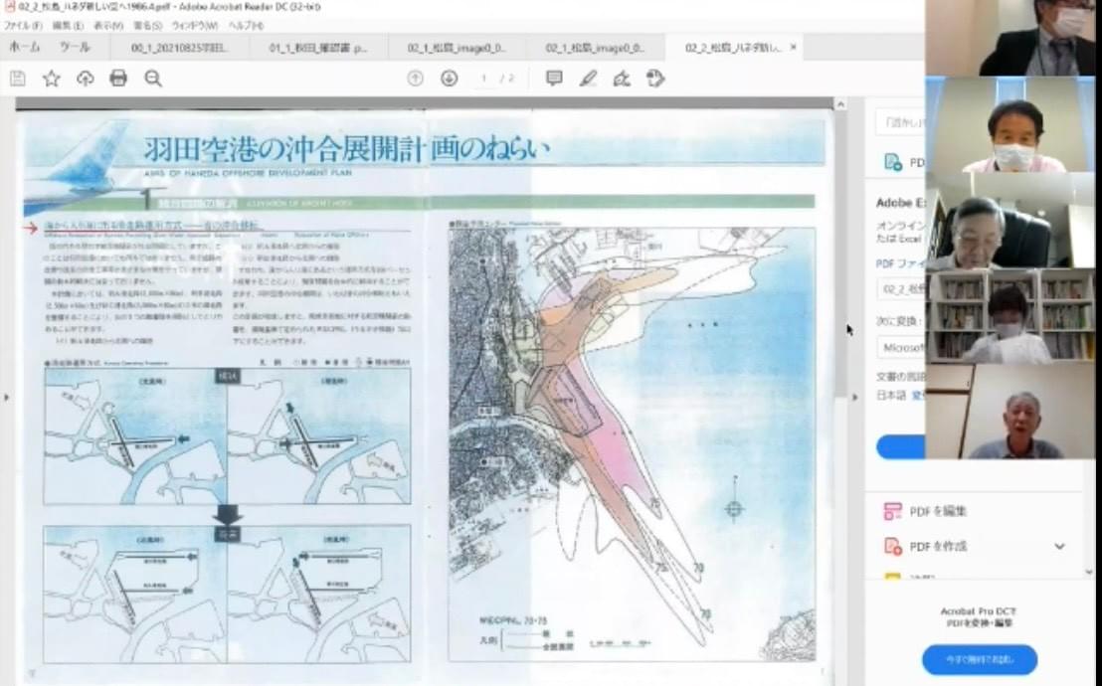Click the bottom speaking participant video
Image resolution: width=1102 pixels, height=686 pixels.
pos(1010,412)
